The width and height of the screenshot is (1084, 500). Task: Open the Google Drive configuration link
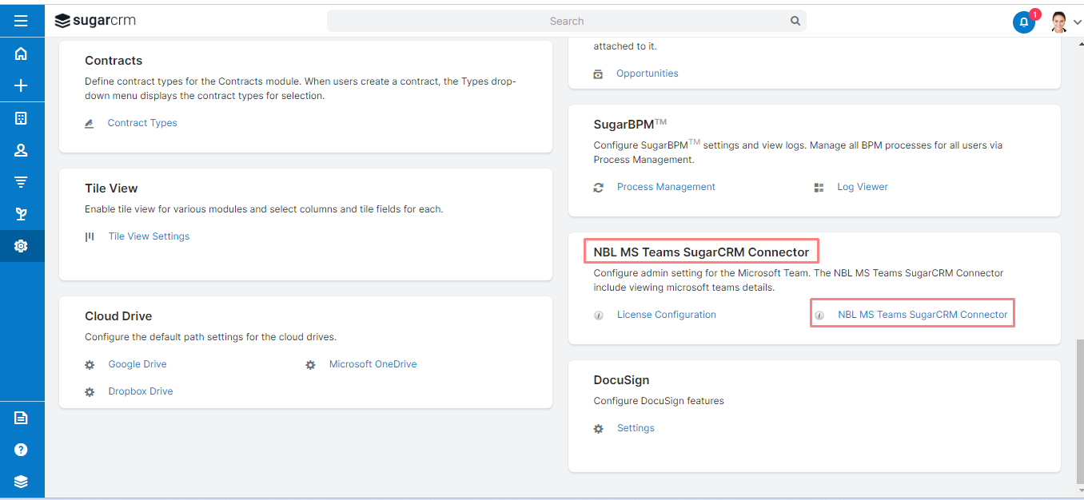(x=137, y=364)
